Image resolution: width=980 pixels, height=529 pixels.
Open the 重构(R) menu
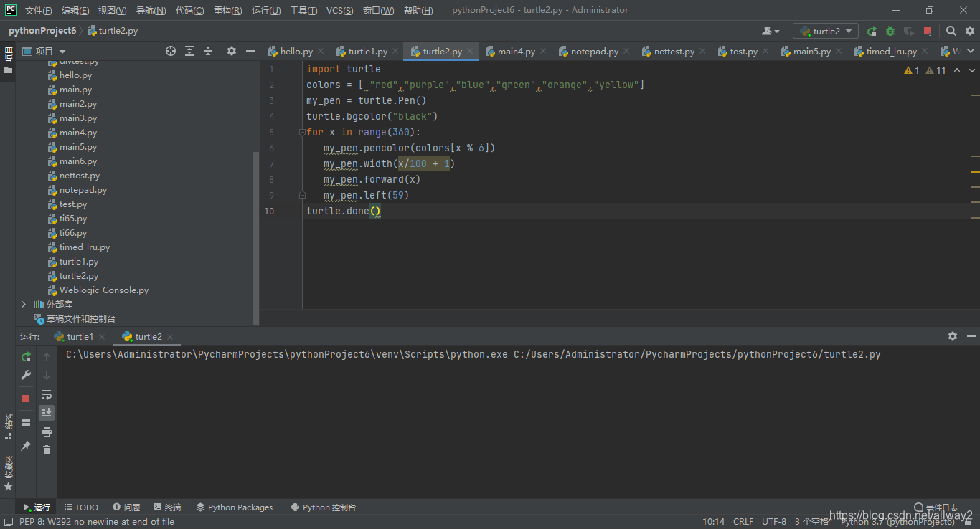point(227,10)
